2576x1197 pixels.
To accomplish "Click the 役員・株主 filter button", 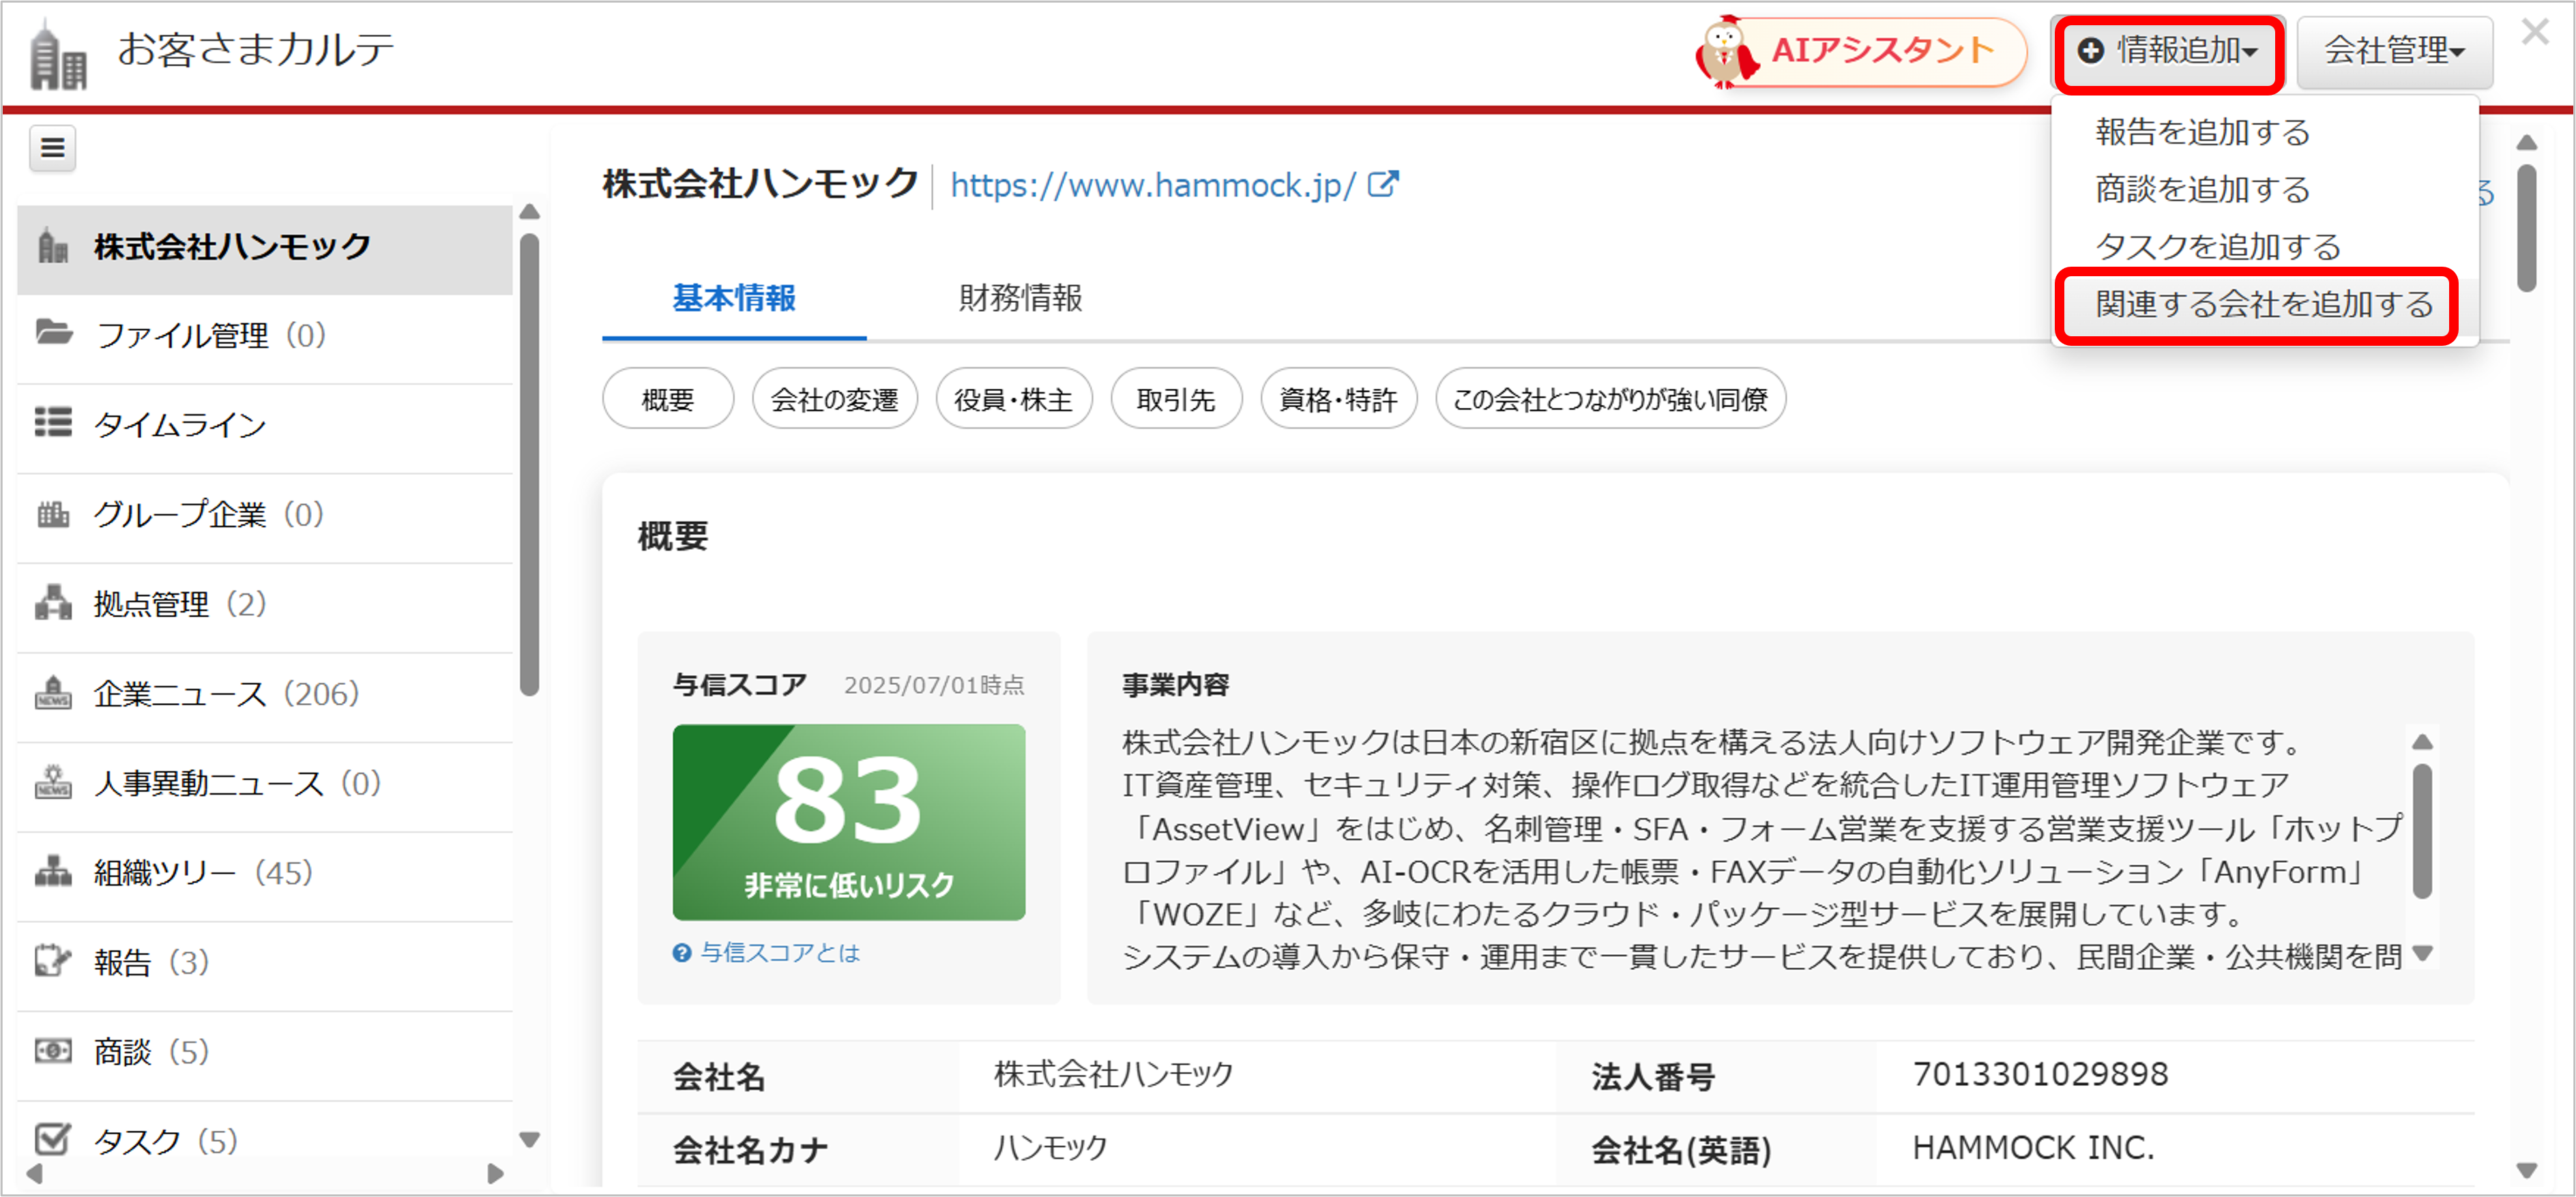I will 1013,398.
